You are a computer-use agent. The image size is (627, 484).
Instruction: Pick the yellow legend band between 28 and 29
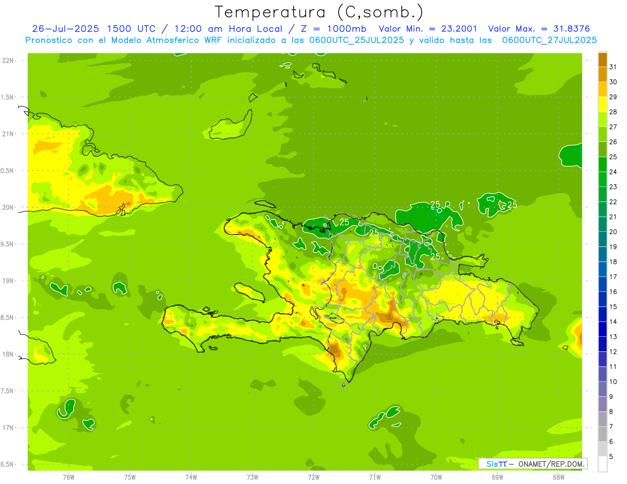(602, 104)
